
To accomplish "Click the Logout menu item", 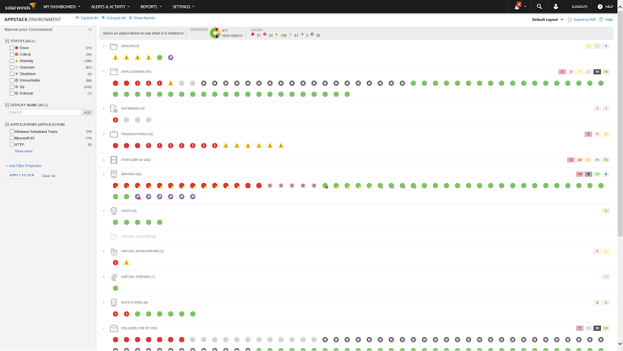I will coord(579,7).
